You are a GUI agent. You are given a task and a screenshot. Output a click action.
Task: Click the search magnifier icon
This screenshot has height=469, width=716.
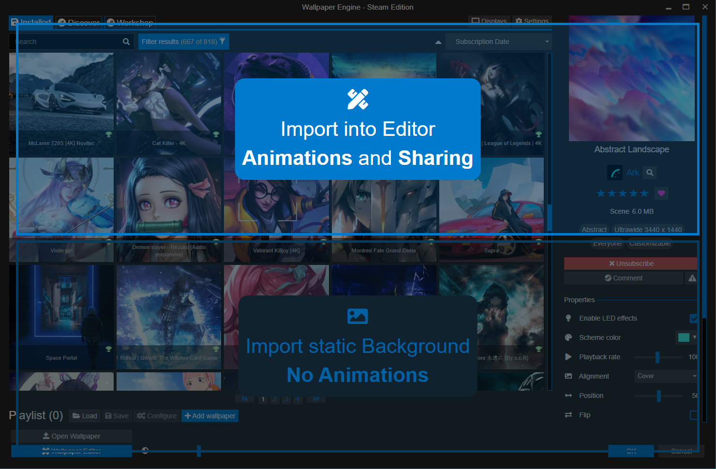point(126,42)
